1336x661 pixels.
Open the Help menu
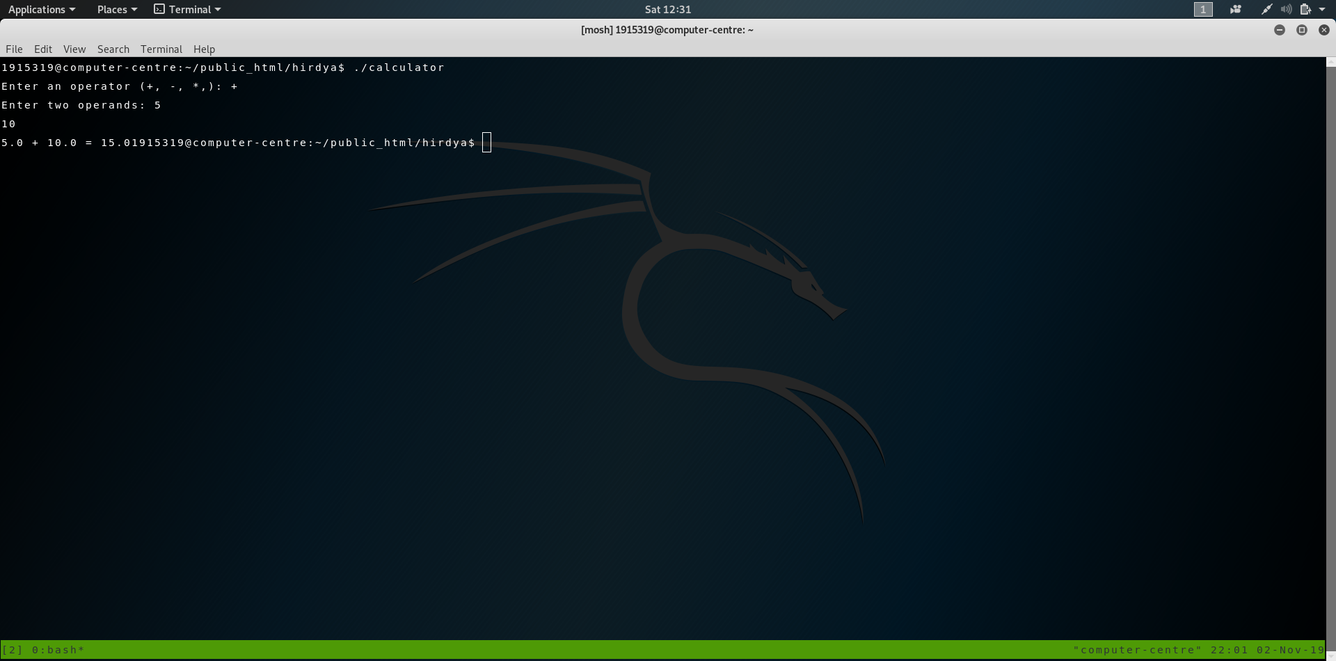click(204, 49)
